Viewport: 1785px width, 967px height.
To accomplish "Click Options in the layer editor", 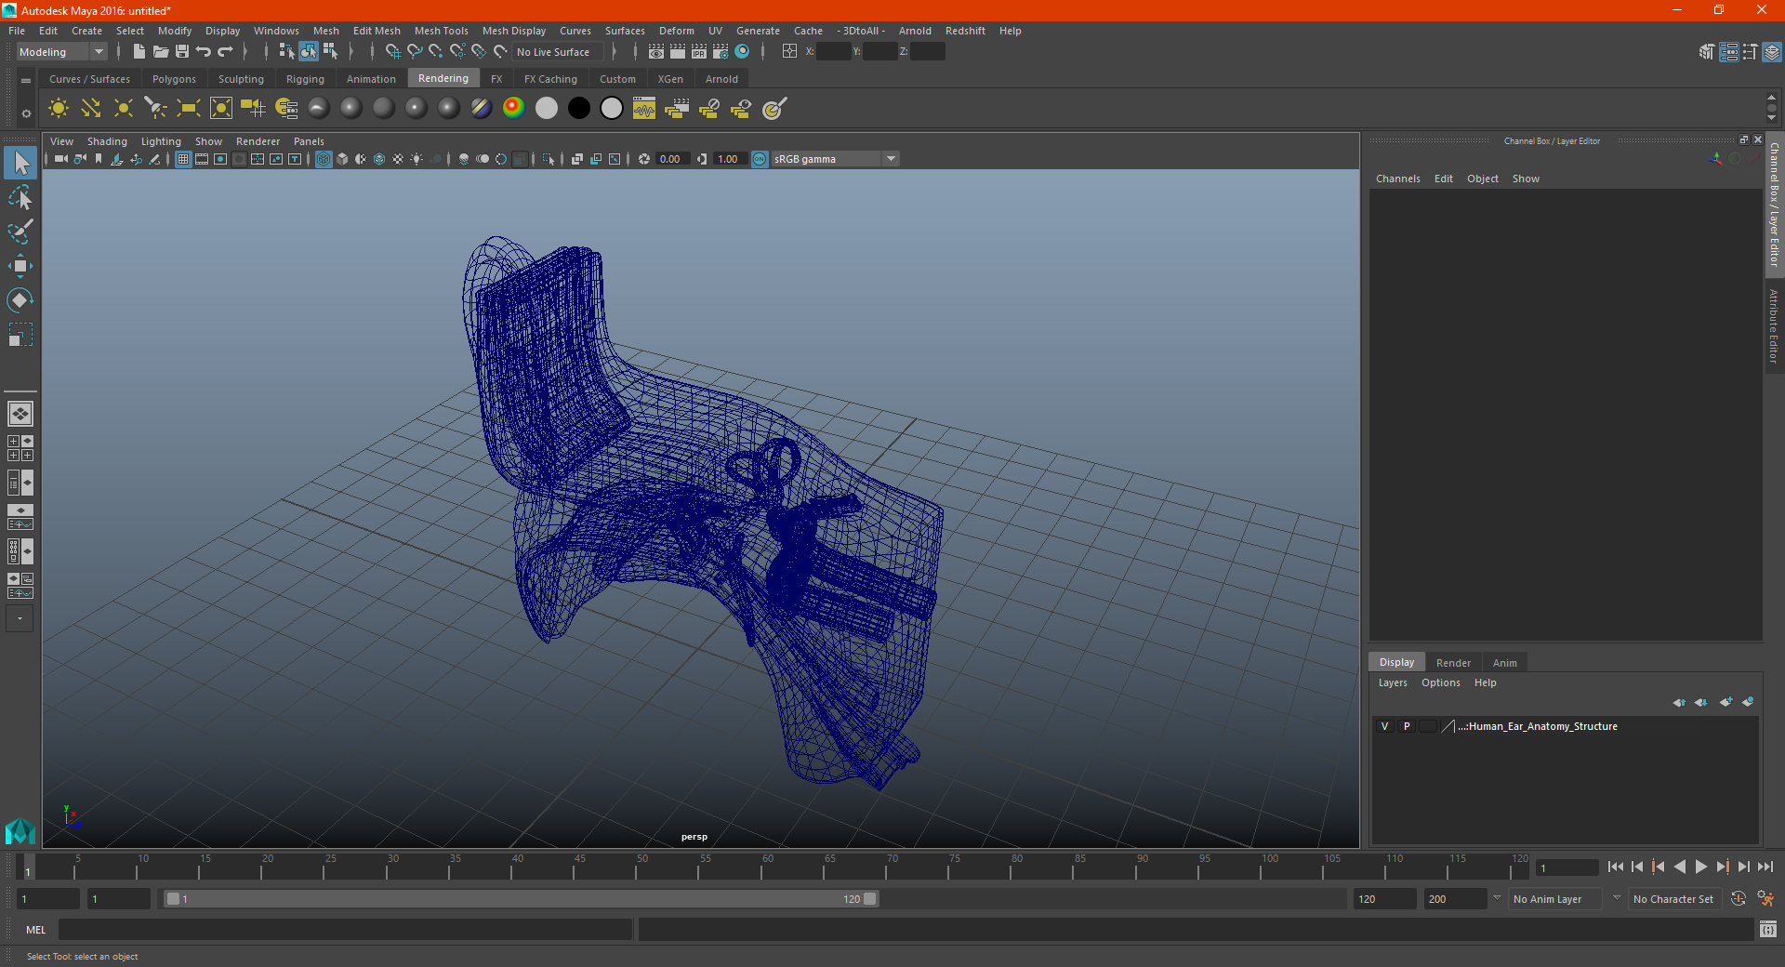I will [1440, 682].
